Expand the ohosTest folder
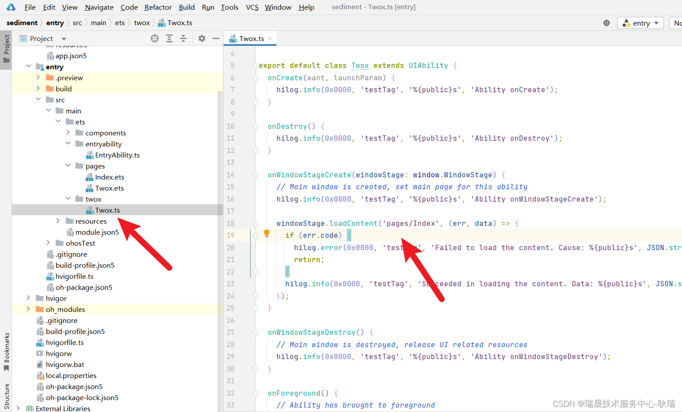The width and height of the screenshot is (682, 412). pyautogui.click(x=48, y=243)
